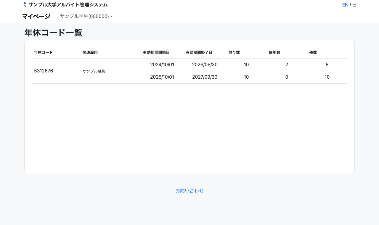
Task: Click the 2024/10/01 start date cell
Action: [162, 65]
